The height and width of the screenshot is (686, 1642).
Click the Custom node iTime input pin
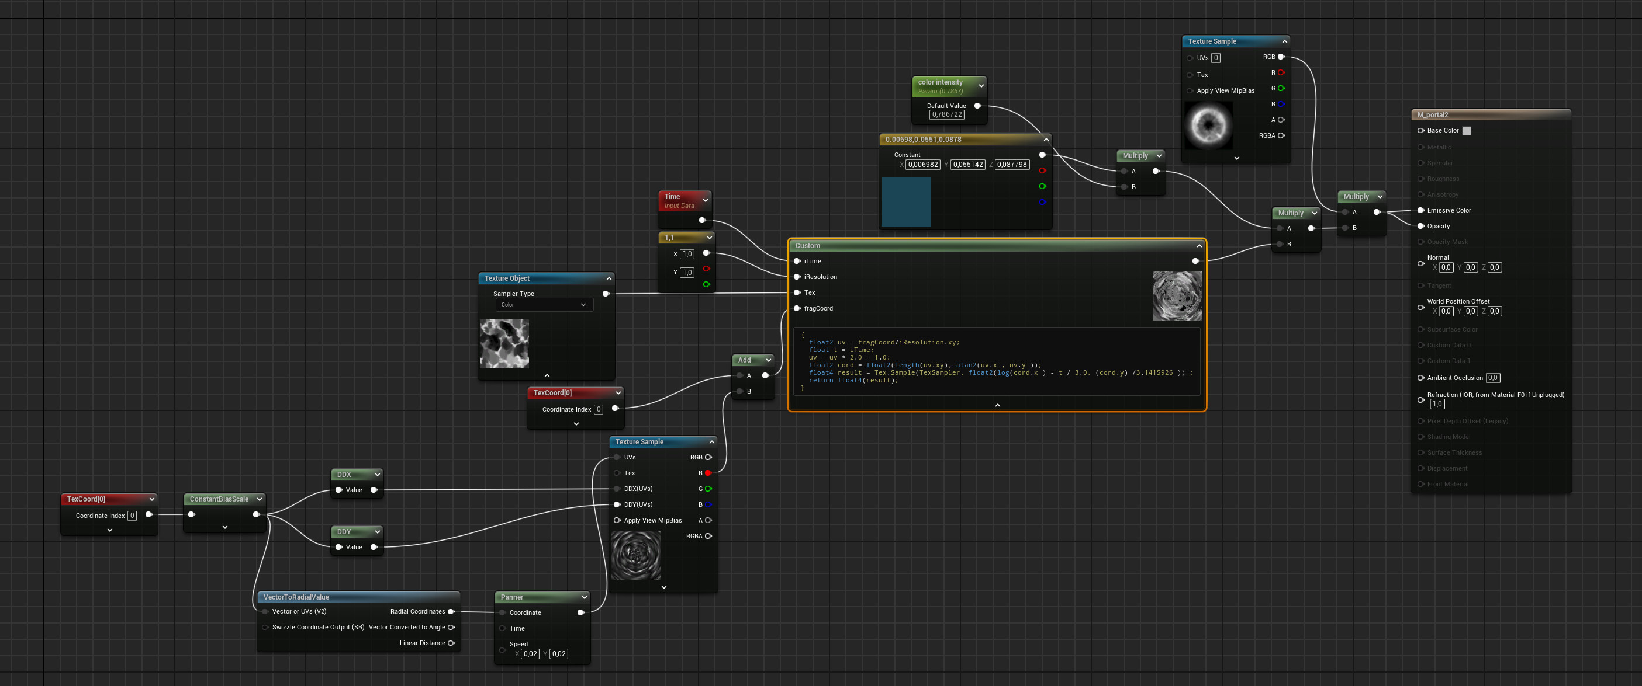(797, 261)
